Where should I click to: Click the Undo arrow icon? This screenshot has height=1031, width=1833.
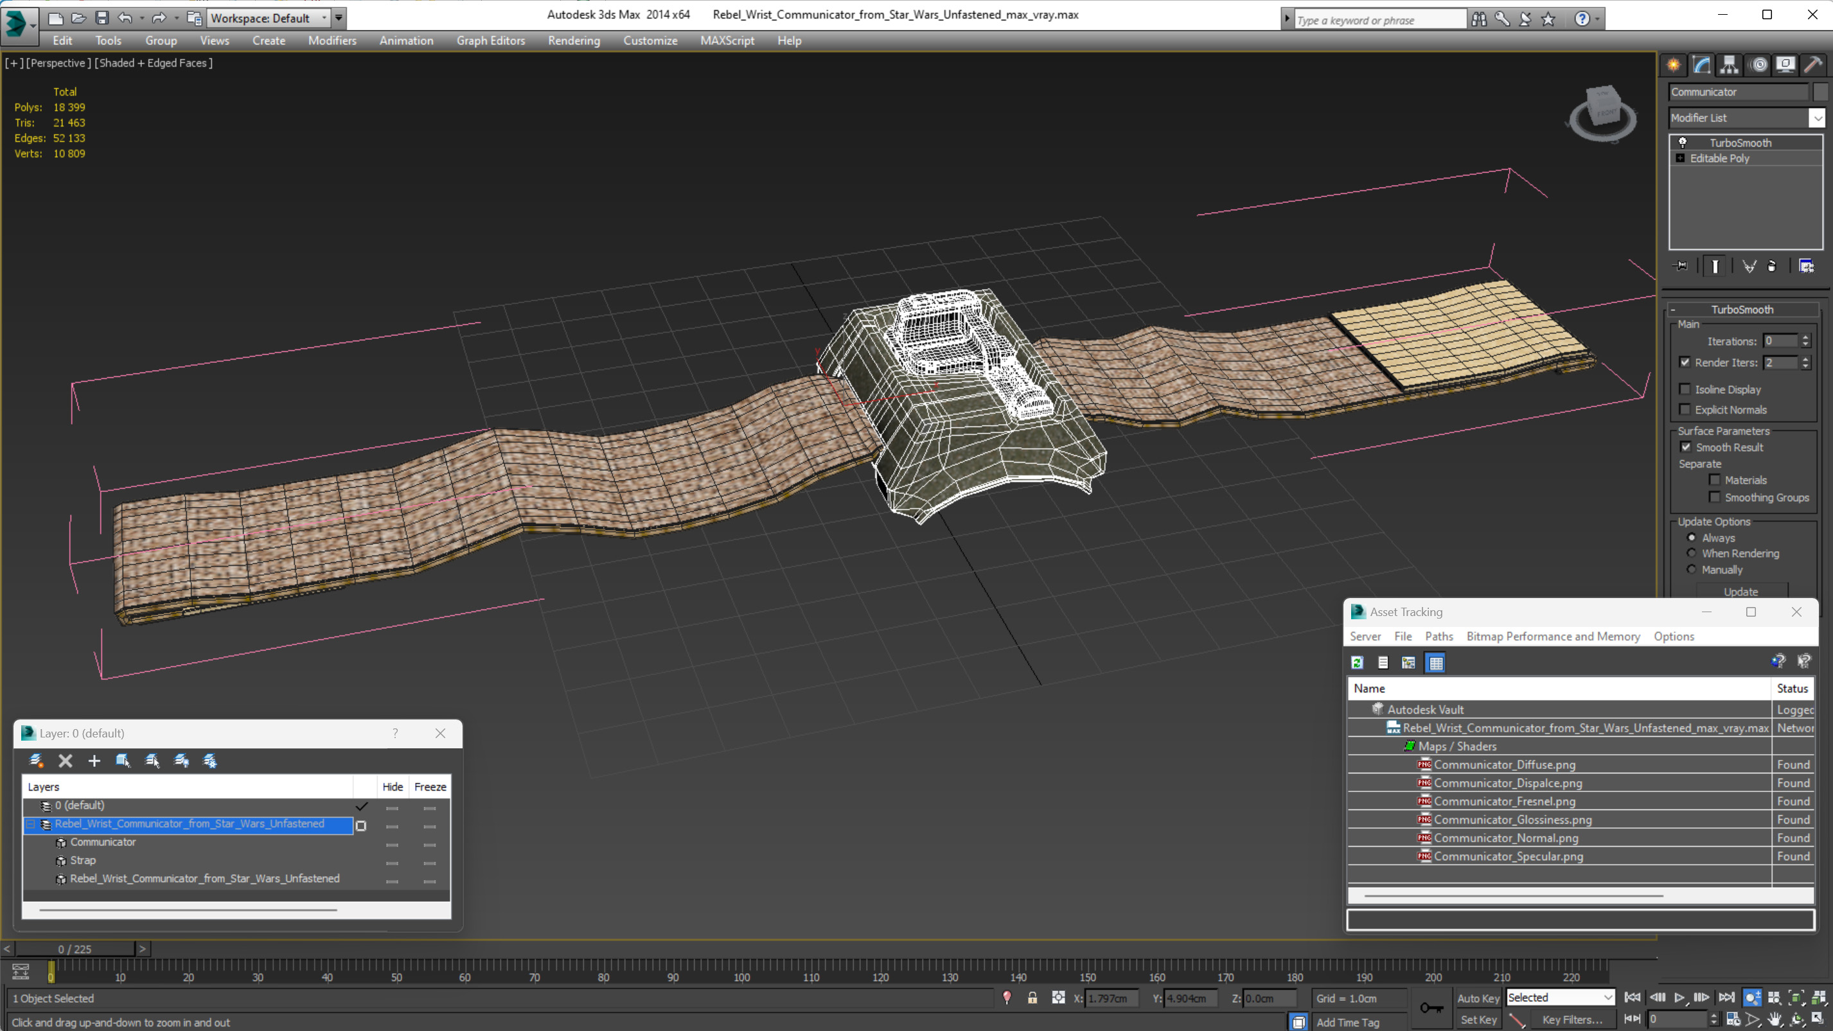125,18
